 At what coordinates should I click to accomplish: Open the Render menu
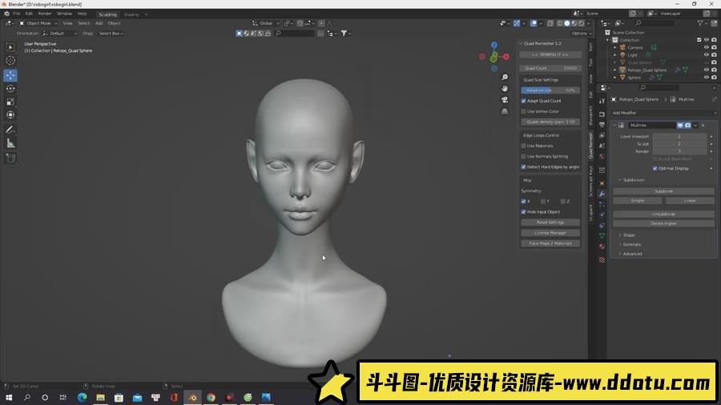pyautogui.click(x=45, y=14)
